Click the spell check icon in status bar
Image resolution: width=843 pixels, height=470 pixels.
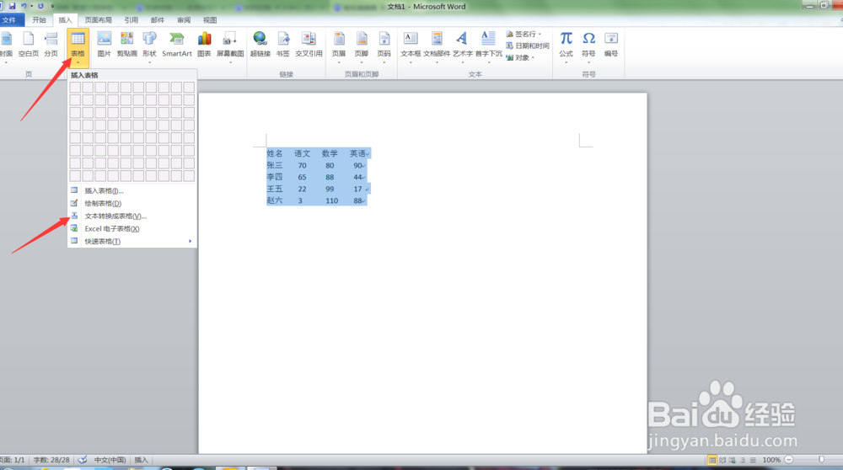[83, 460]
